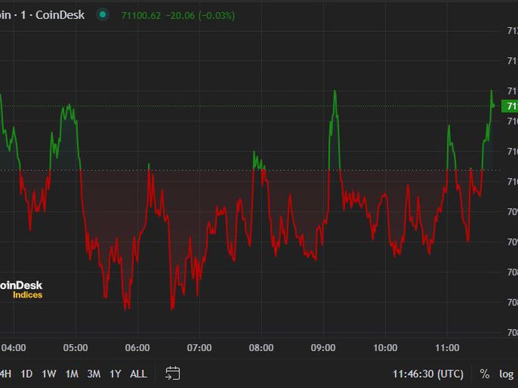Click the 08:00 label on time axis
This screenshot has width=518, height=388.
261,348
